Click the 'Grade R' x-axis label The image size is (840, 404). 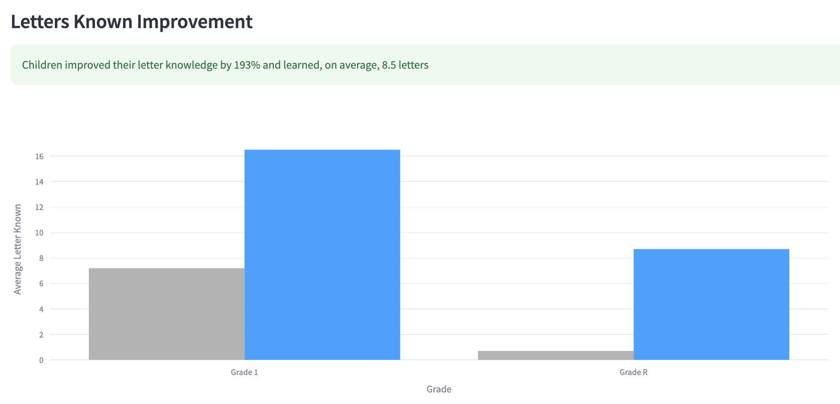[x=634, y=372]
